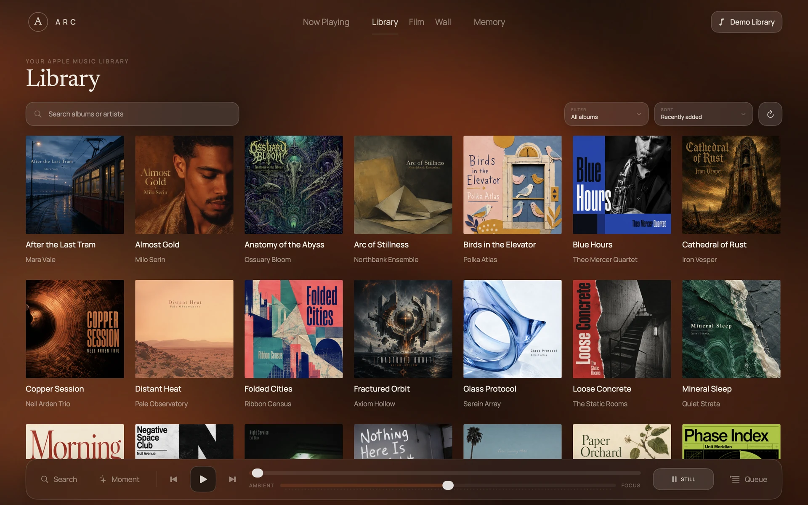Open the All albums filter dropdown
Viewport: 808px width, 505px height.
(x=606, y=114)
